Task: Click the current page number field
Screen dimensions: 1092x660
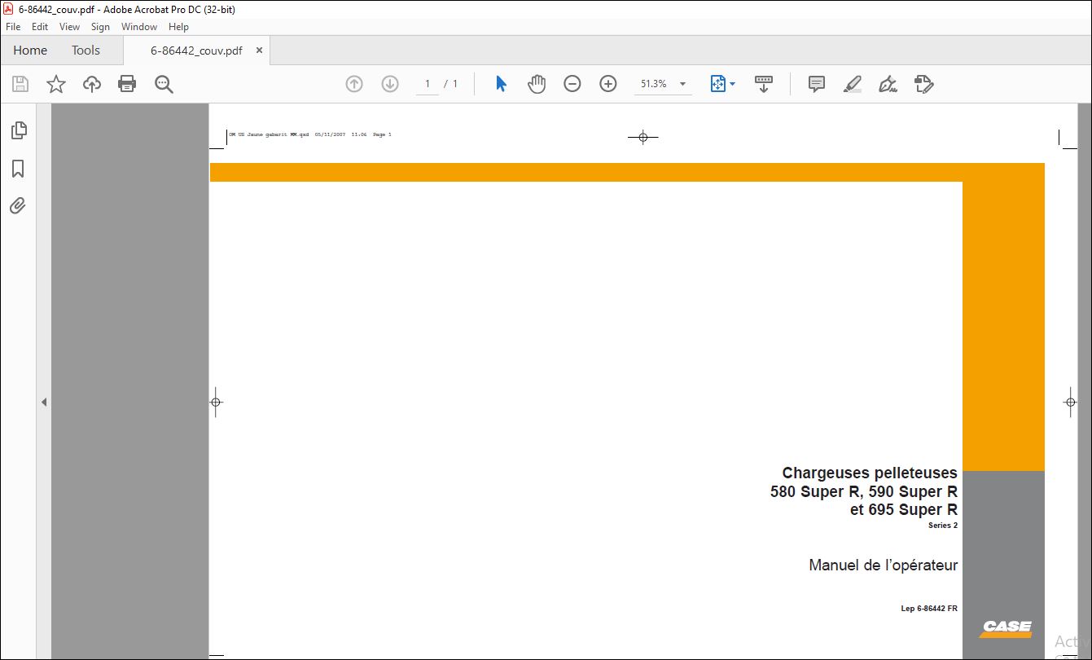Action: tap(427, 84)
